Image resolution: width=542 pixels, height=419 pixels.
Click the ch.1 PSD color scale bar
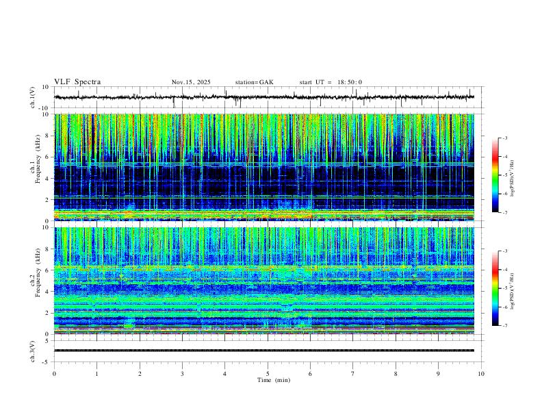tap(495, 175)
